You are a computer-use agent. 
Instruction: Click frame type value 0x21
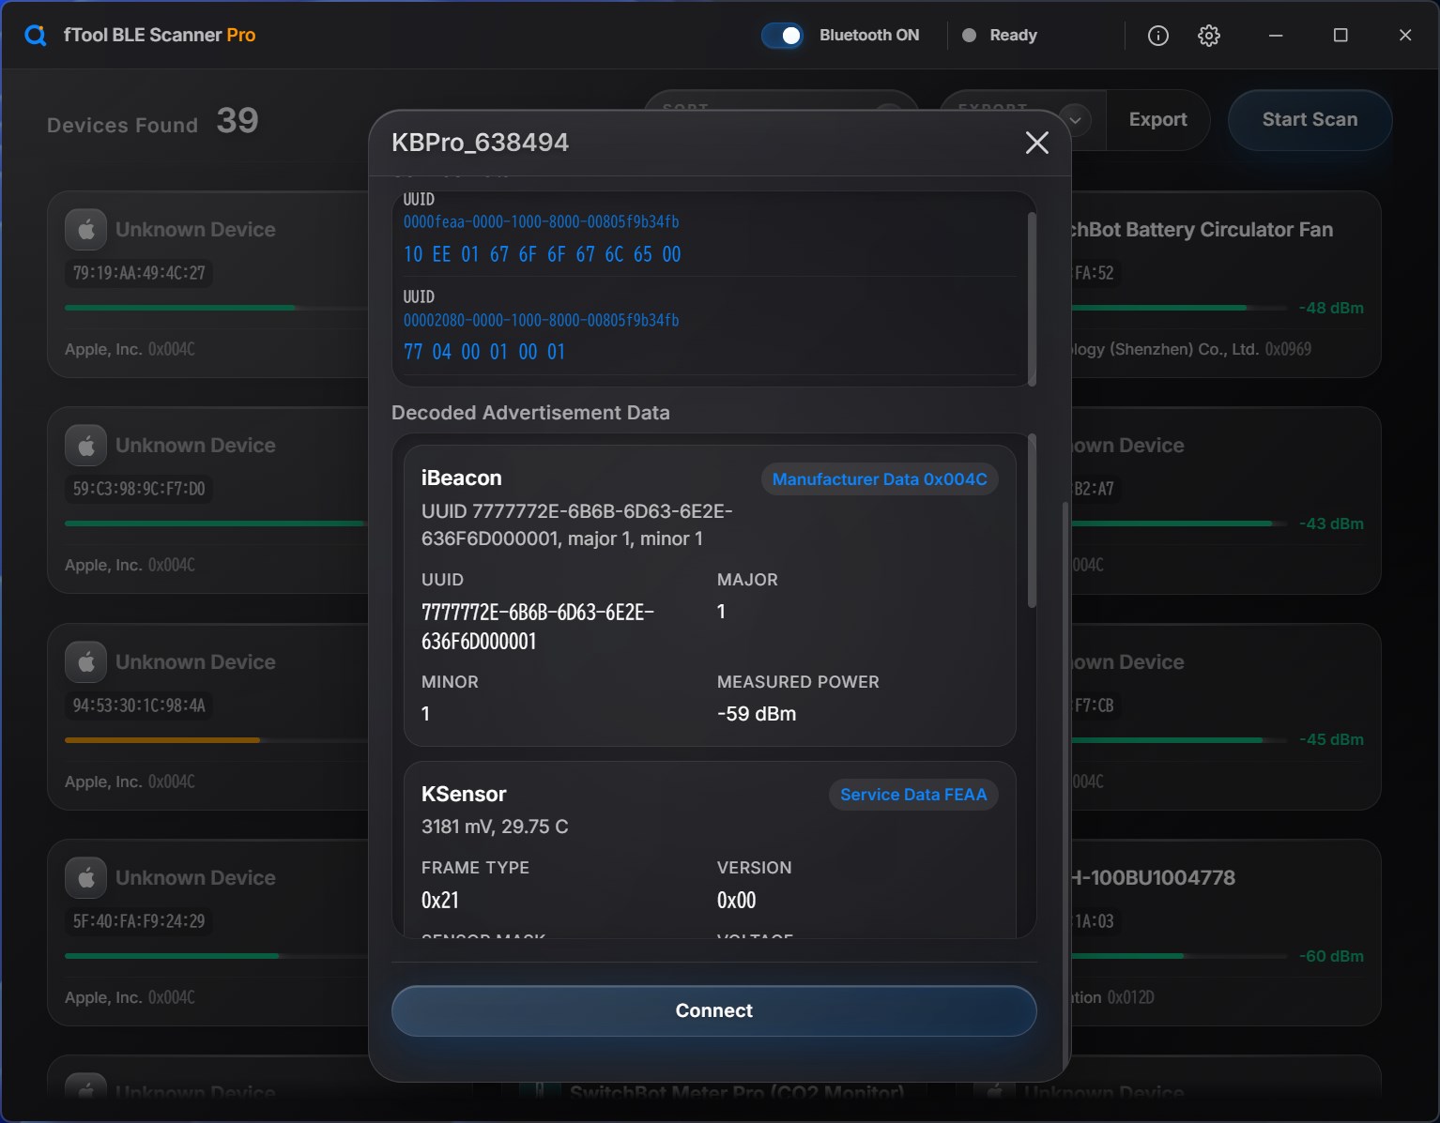coord(440,901)
